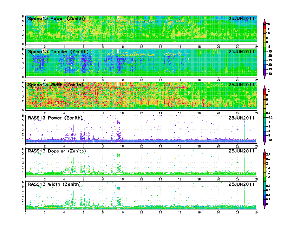The width and height of the screenshot is (295, 228).
Task: Select 25JUN2011 date in Spano13 Width panel
Action: [x=241, y=85]
